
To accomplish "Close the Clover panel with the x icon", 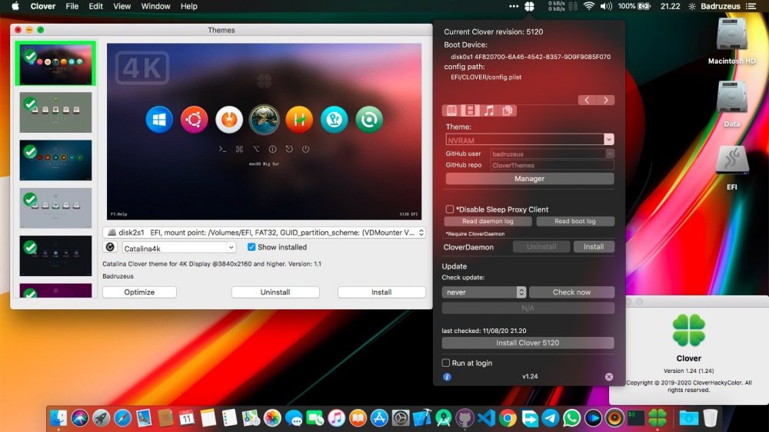I will pyautogui.click(x=608, y=377).
